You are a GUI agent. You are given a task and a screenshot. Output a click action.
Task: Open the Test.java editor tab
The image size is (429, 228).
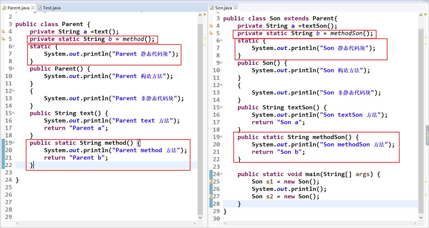coord(51,8)
